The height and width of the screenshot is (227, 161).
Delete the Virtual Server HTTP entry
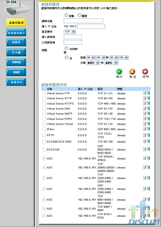149,98
